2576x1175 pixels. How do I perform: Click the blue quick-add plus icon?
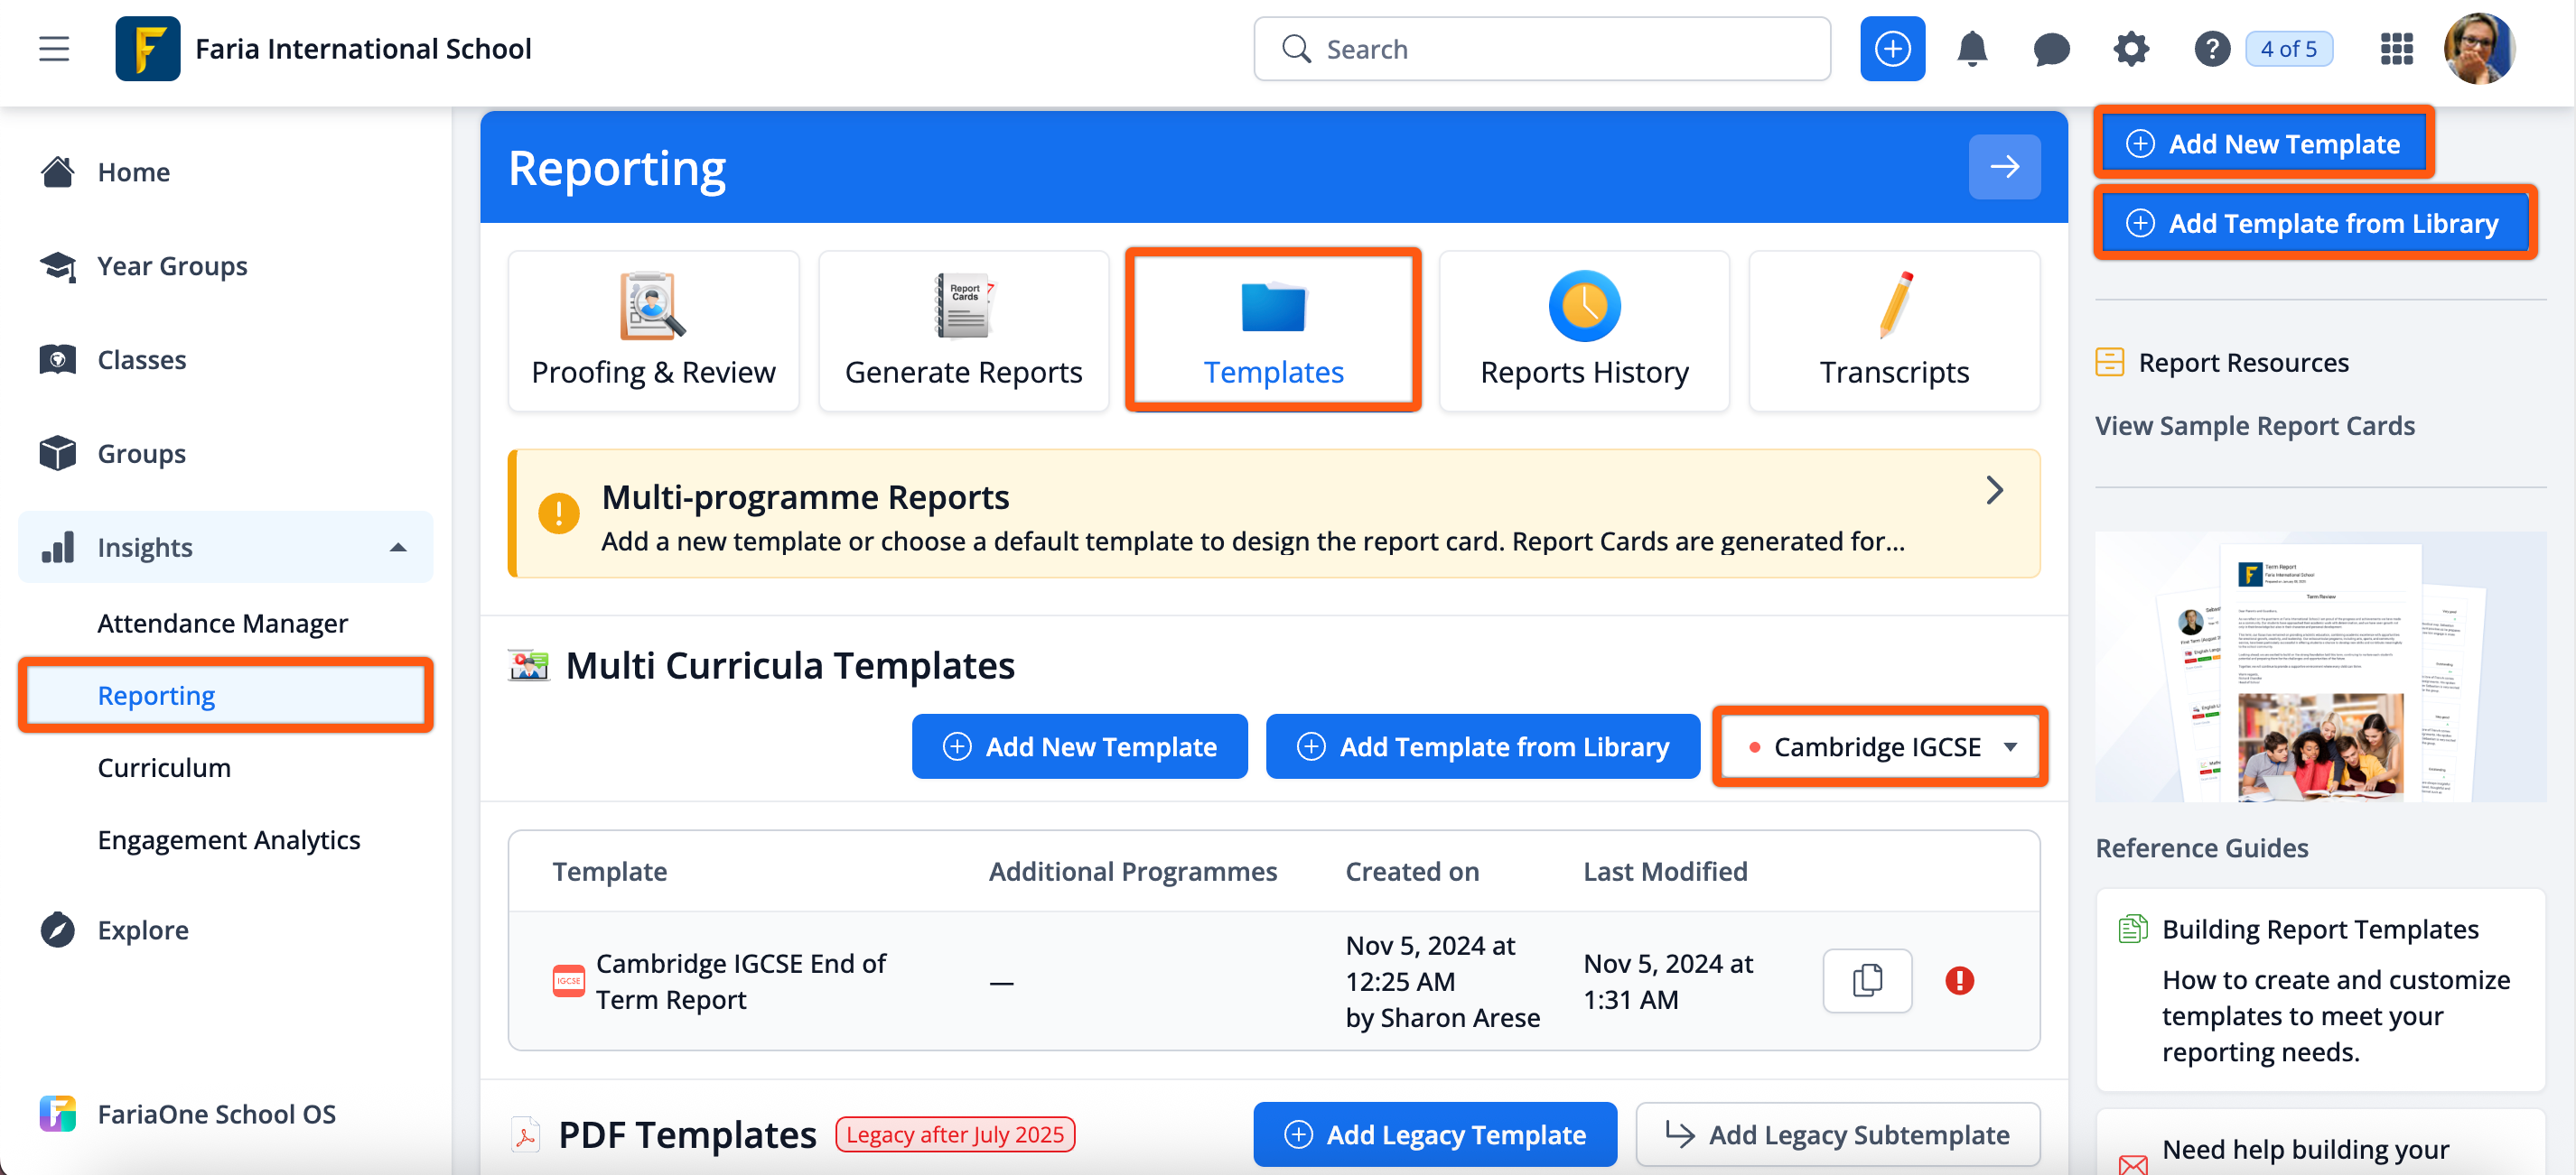tap(1891, 49)
